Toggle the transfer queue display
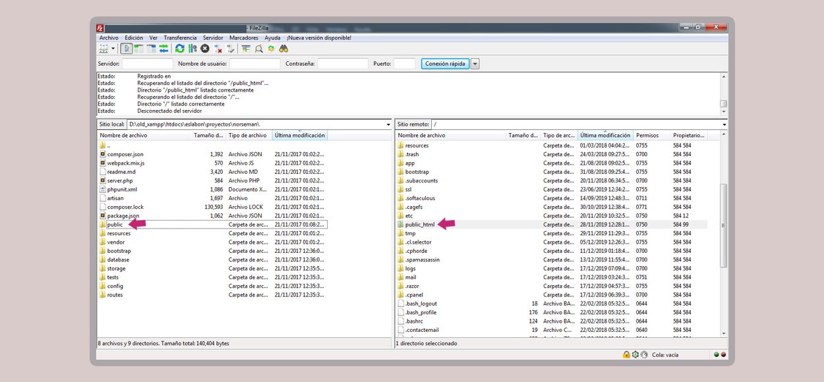824x382 pixels. tap(163, 49)
